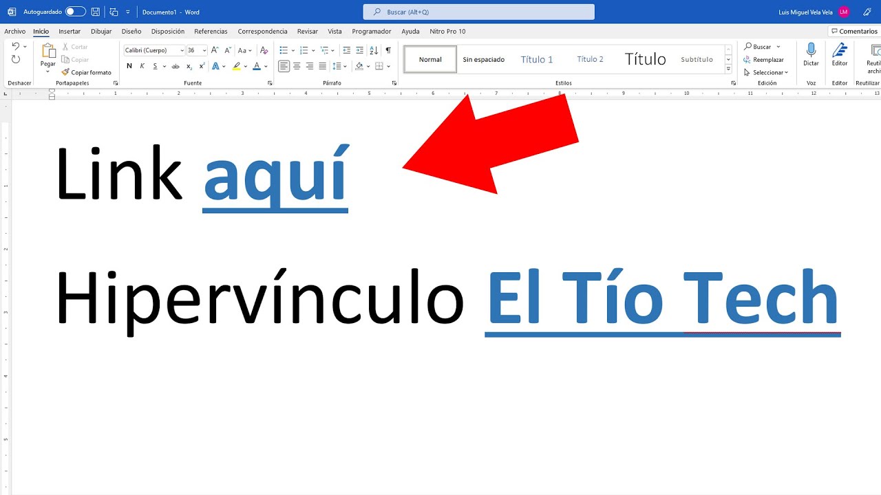Enable bulleted list formatting
The width and height of the screenshot is (881, 495).
pyautogui.click(x=284, y=49)
